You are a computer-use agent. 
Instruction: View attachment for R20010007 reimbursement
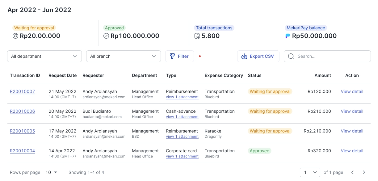pos(182,97)
